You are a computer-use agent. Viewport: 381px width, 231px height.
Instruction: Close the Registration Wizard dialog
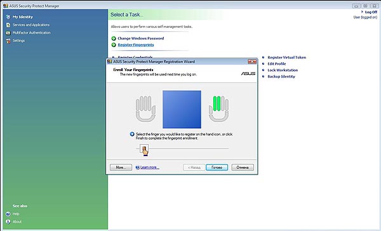pos(252,62)
